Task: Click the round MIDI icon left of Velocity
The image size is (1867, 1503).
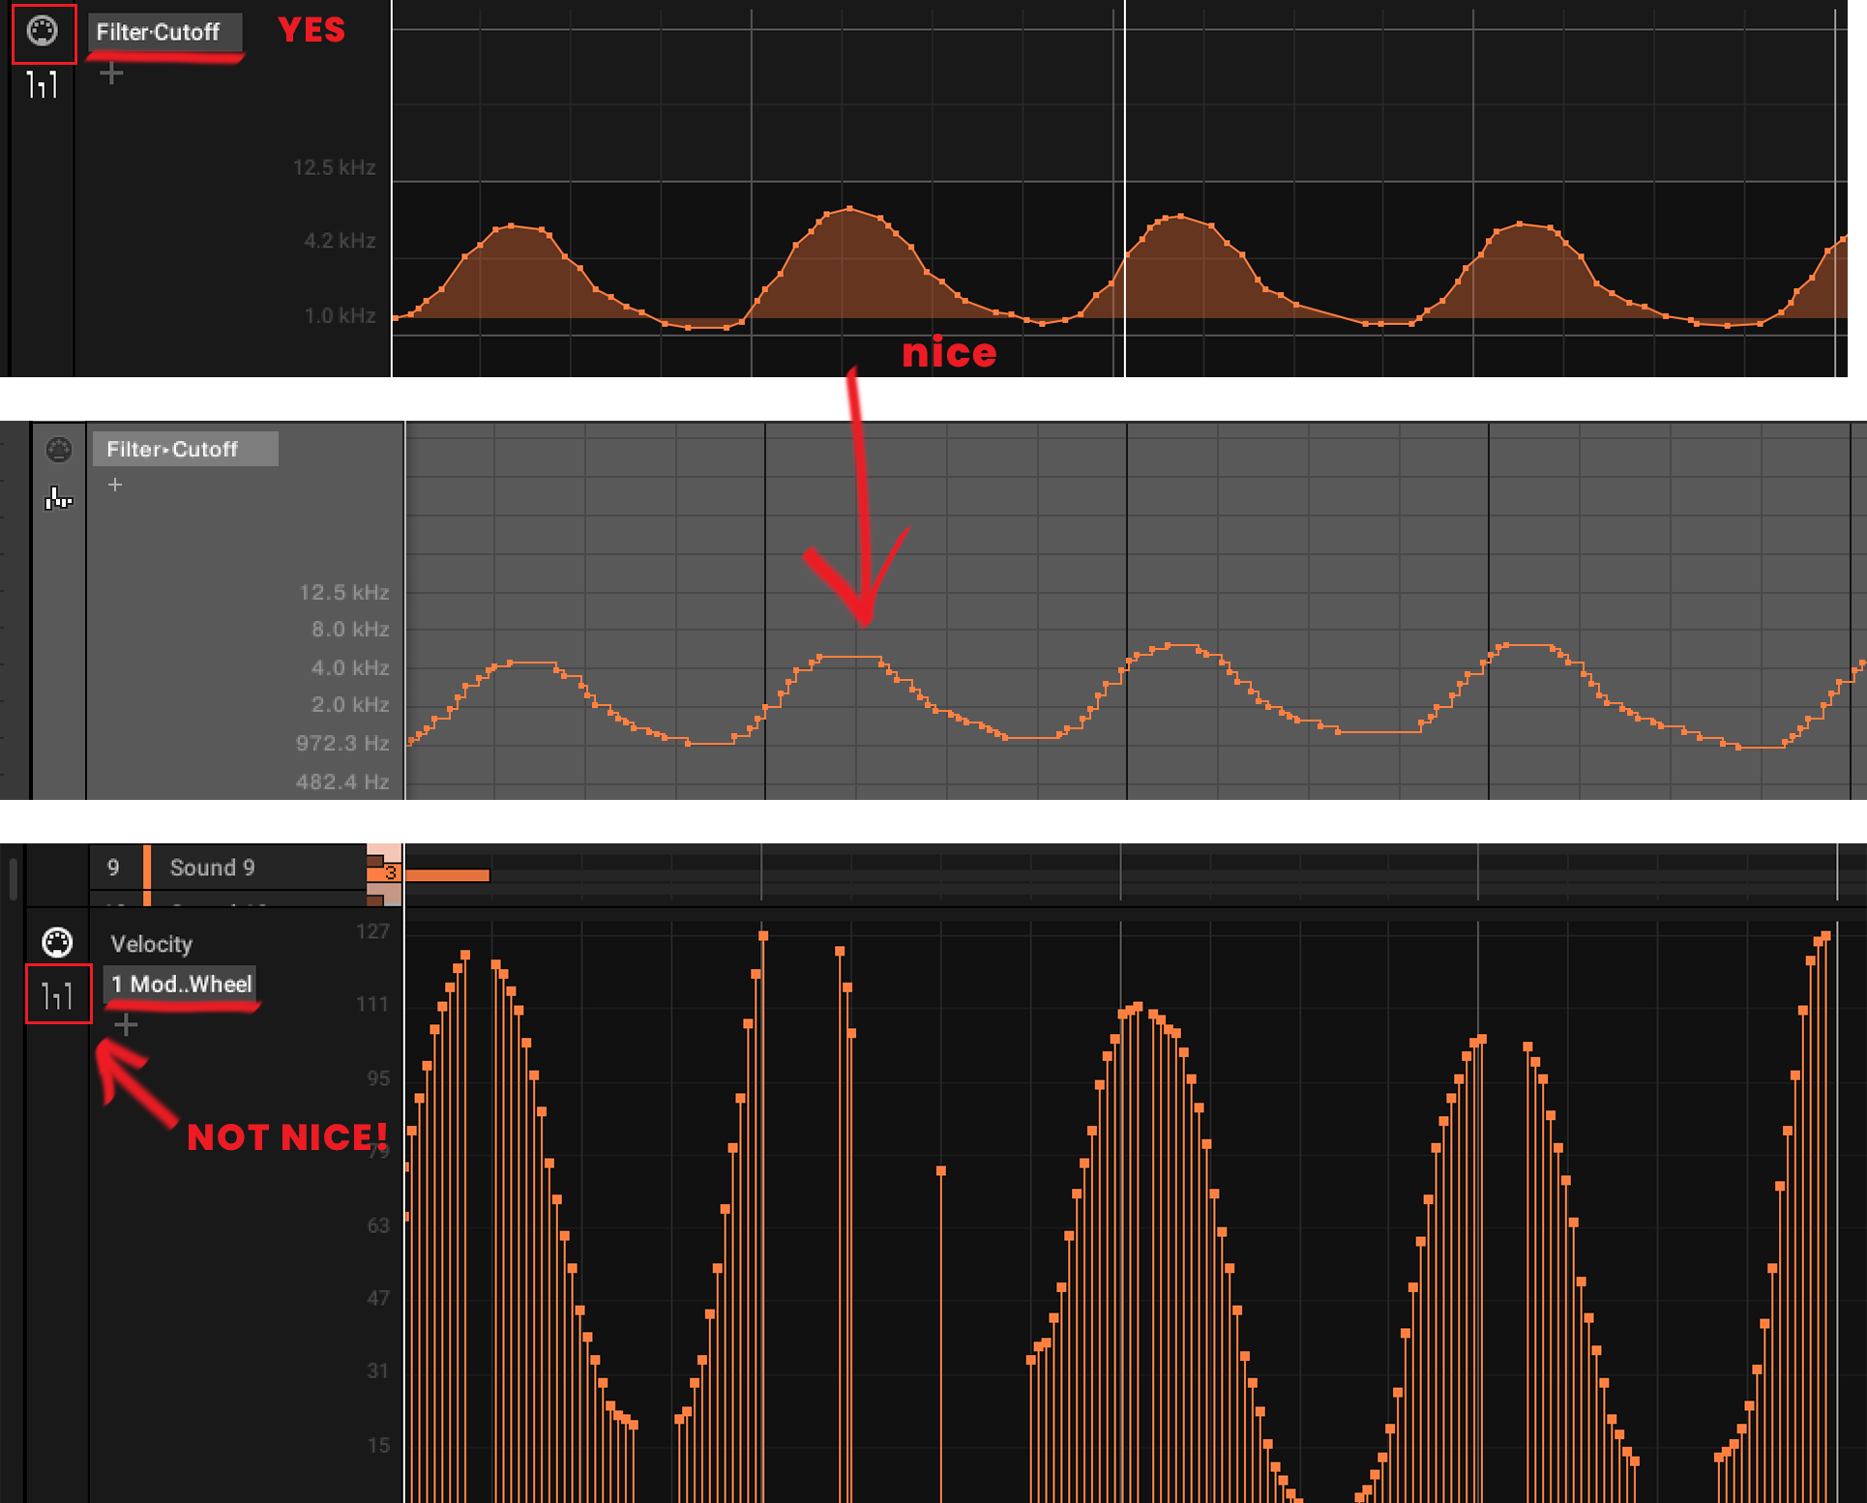Action: click(x=57, y=942)
